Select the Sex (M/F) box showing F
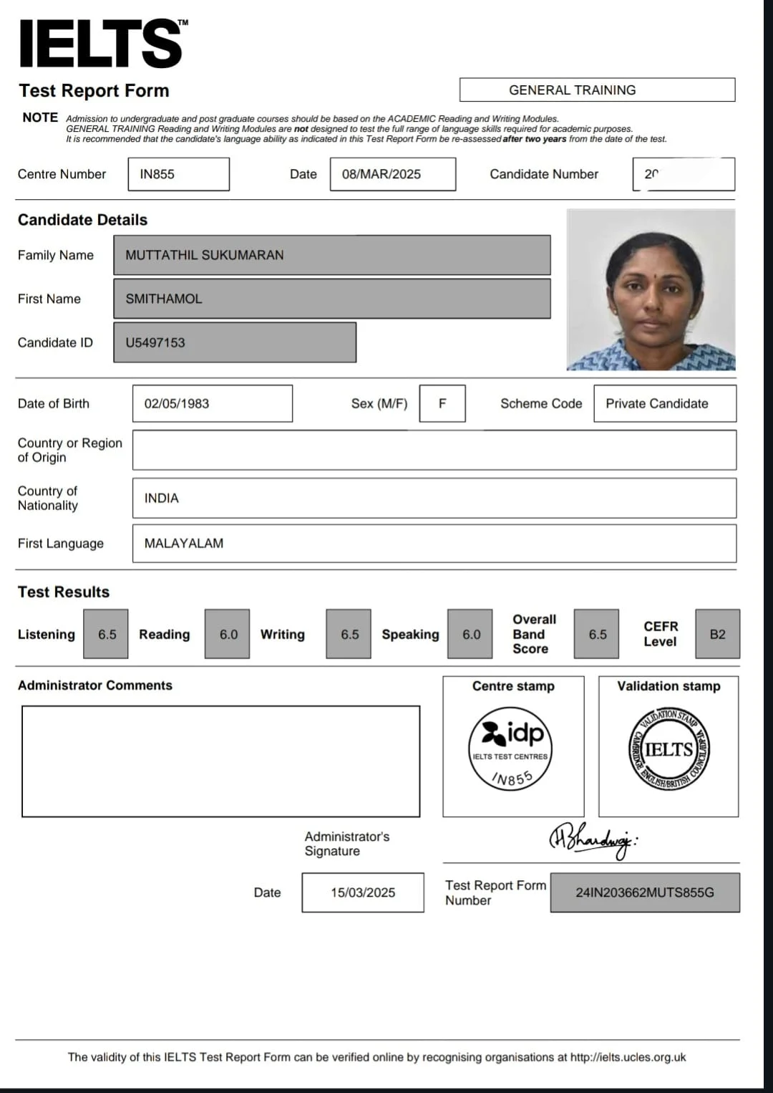 click(442, 403)
